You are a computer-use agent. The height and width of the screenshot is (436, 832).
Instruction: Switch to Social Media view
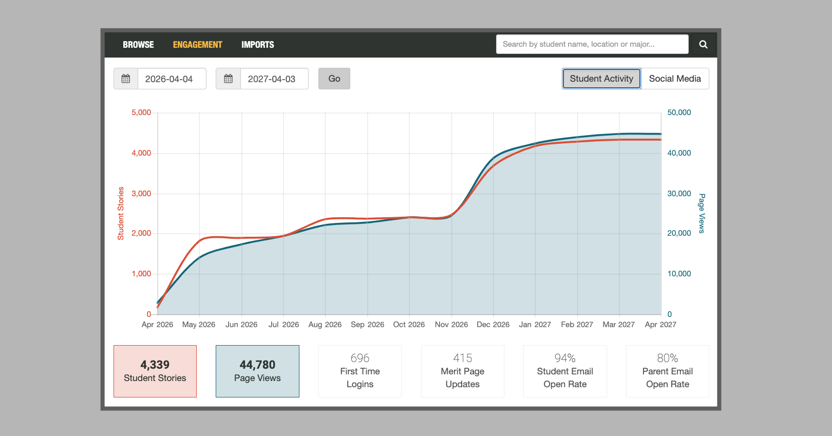pos(674,79)
